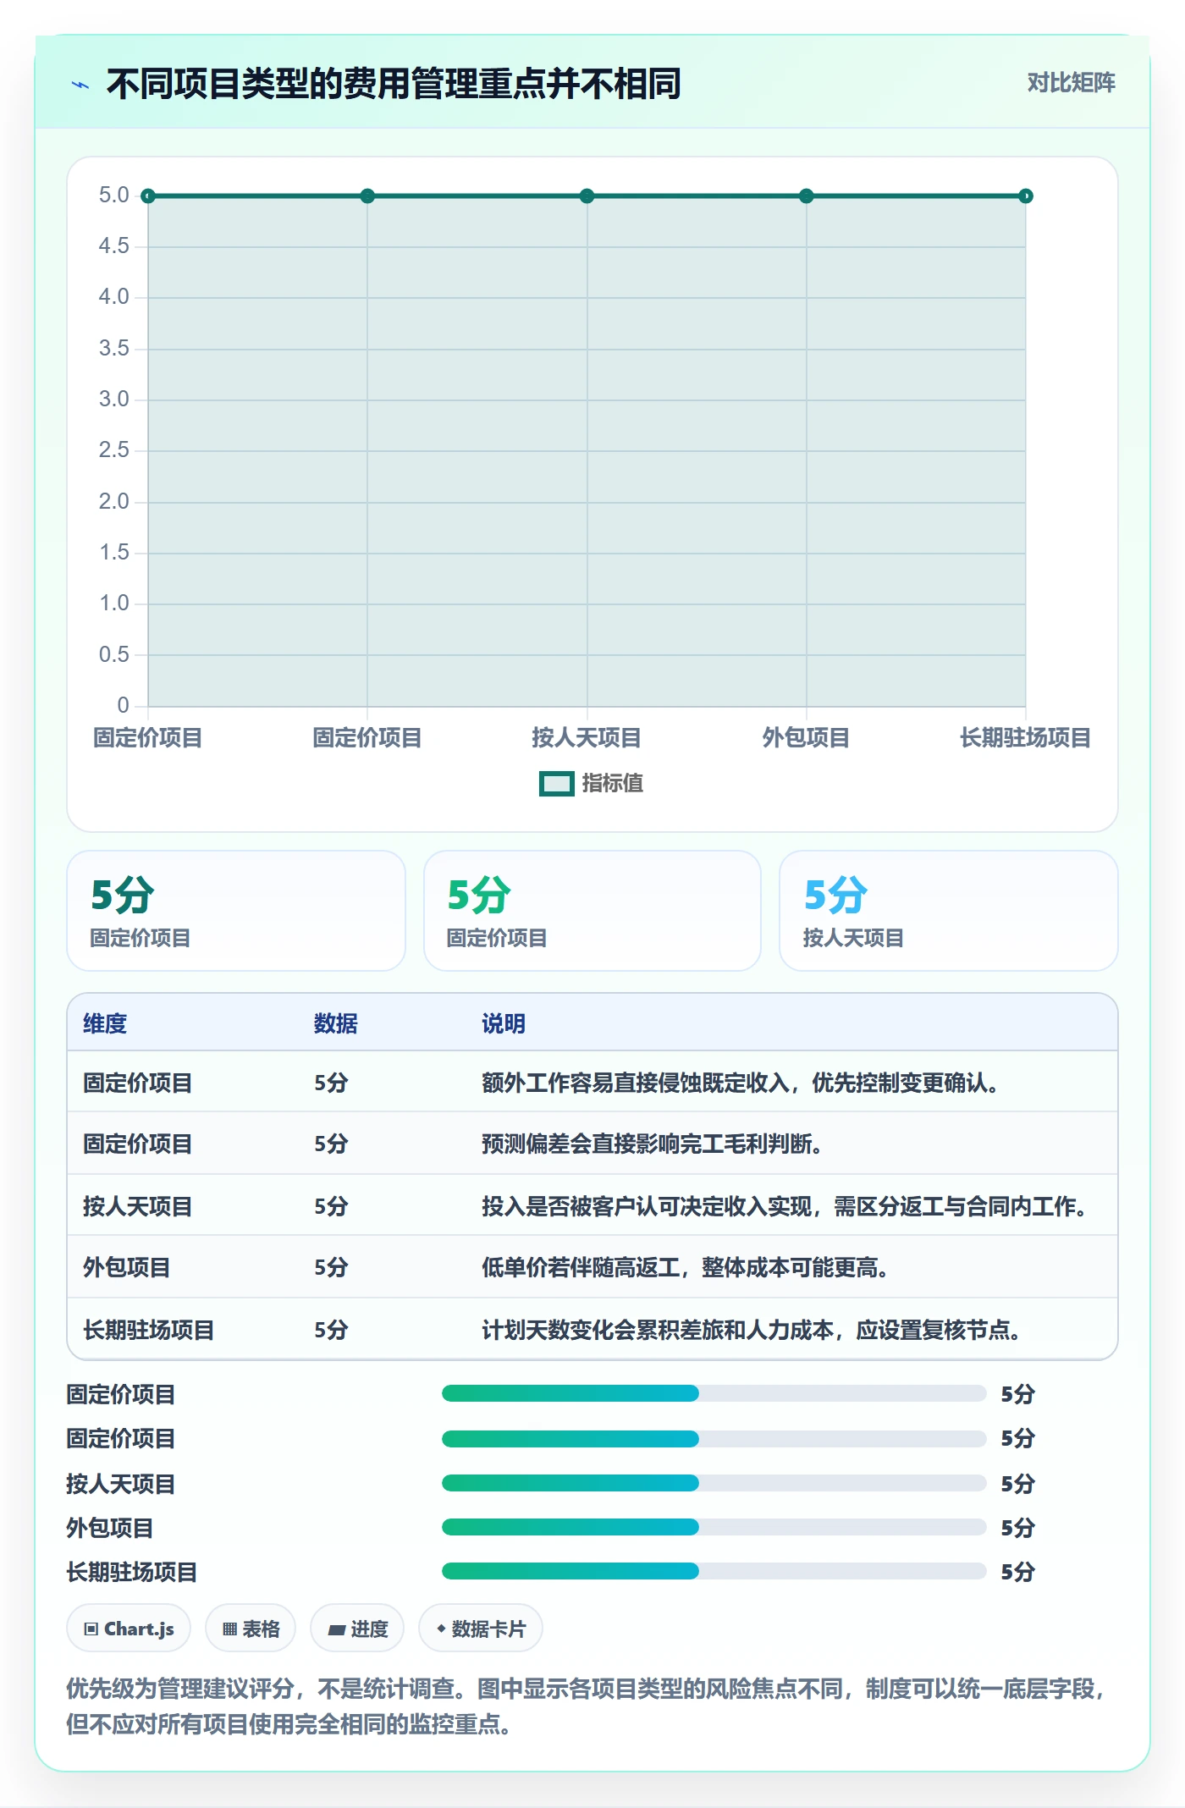Click the chart data point above 长期驻场项目

(1025, 196)
